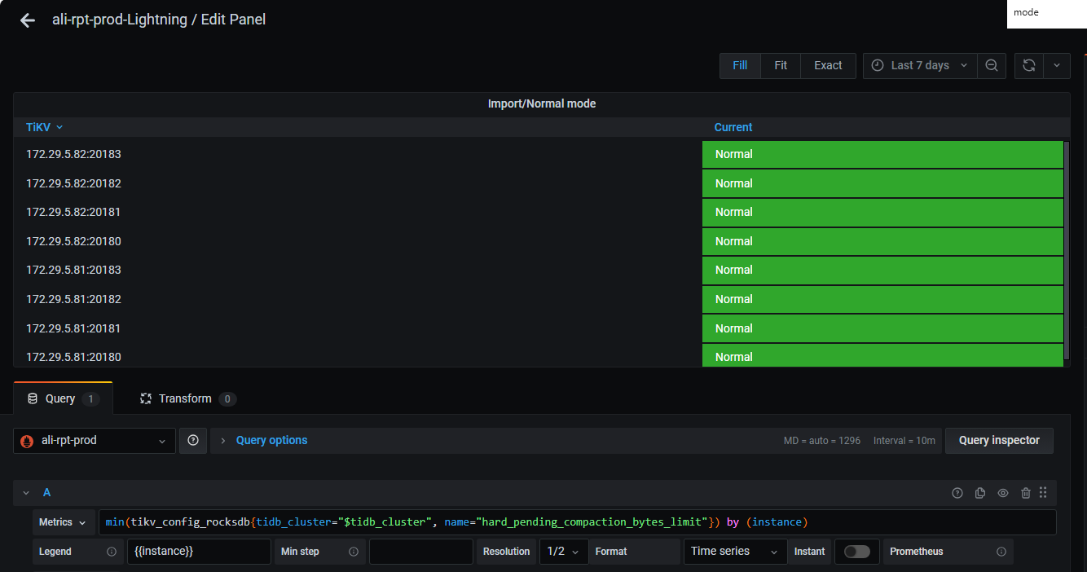1087x572 pixels.
Task: Duplicate query A
Action: coord(980,493)
